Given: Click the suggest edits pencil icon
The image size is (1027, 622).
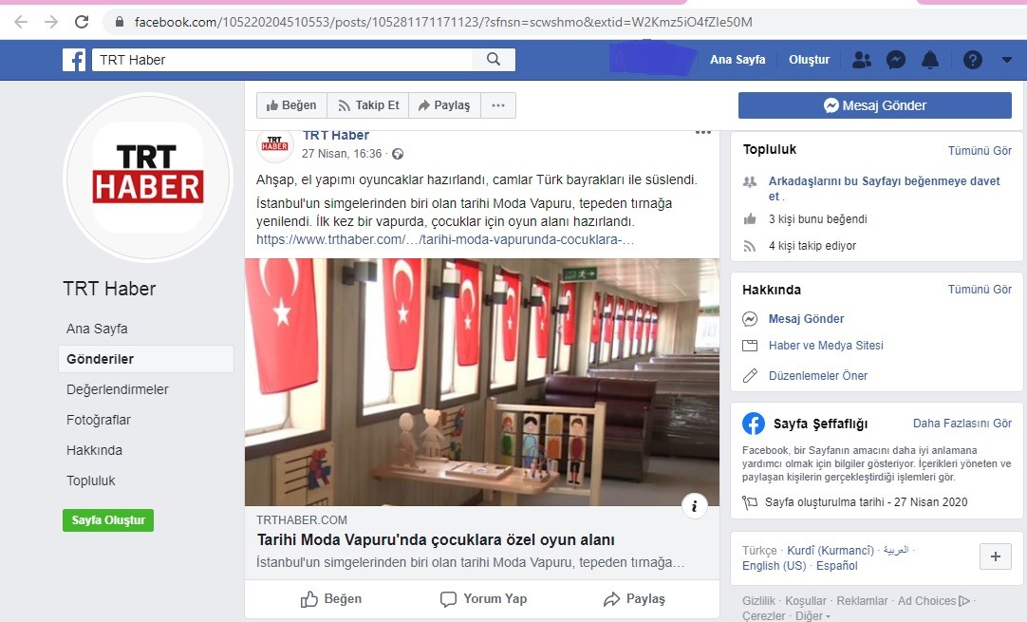Looking at the screenshot, I should pyautogui.click(x=750, y=375).
